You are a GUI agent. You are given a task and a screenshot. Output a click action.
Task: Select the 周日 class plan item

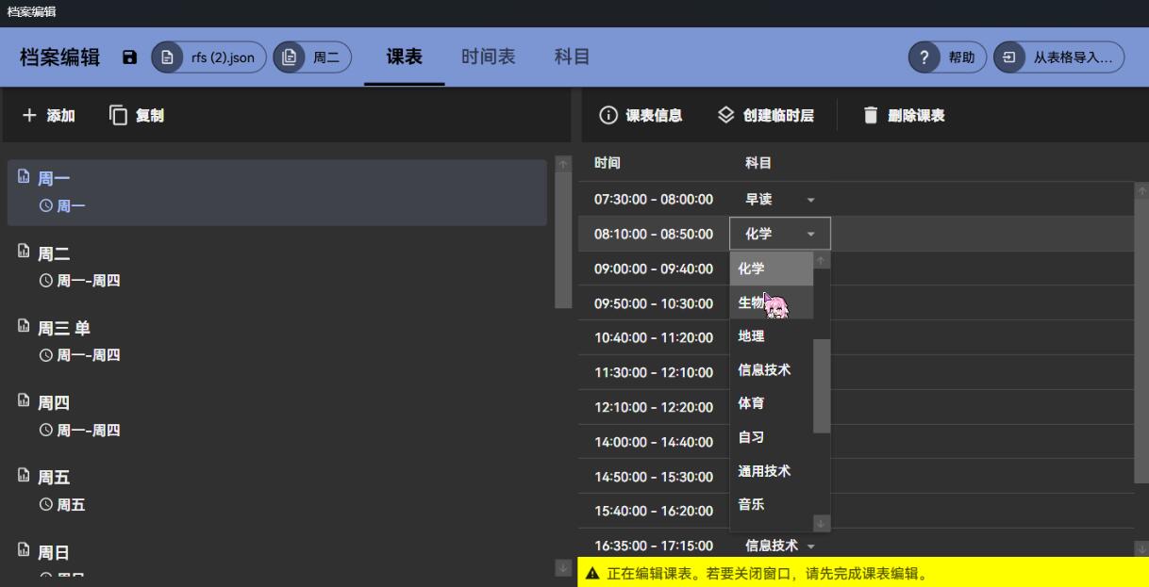(277, 558)
